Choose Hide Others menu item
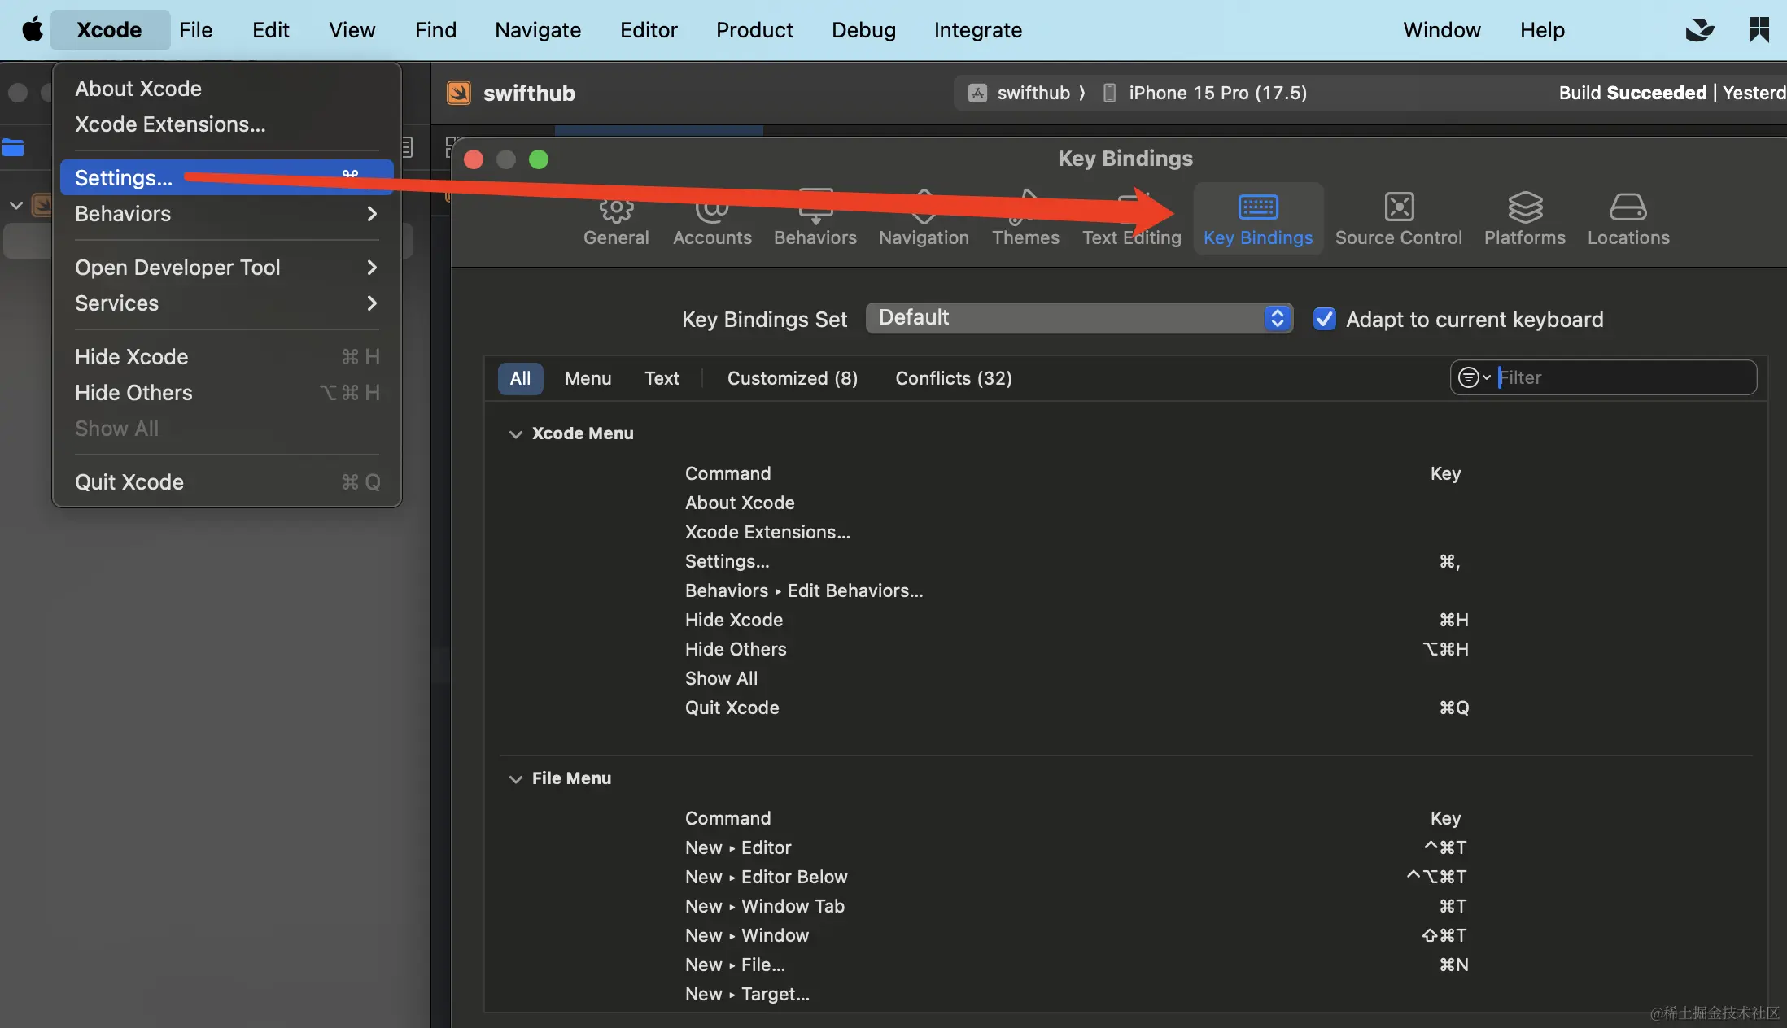 226,393
